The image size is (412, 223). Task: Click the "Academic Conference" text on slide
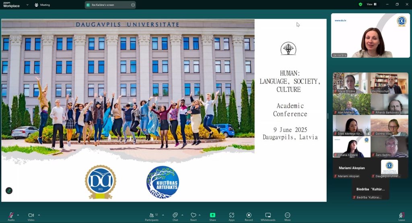coord(290,110)
